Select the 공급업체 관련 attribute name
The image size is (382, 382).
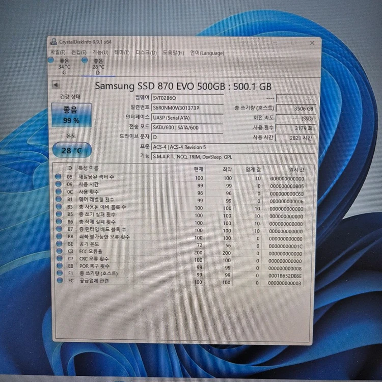coord(94,281)
